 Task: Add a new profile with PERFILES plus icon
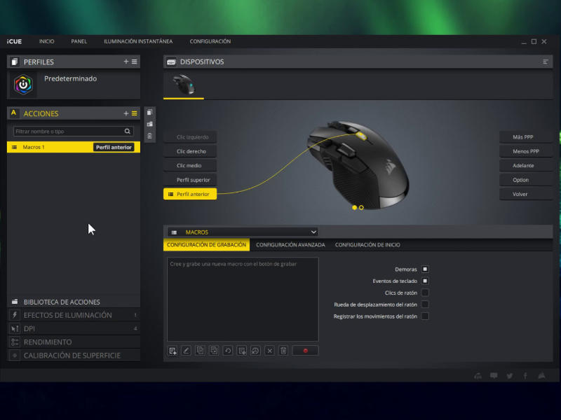(x=126, y=62)
